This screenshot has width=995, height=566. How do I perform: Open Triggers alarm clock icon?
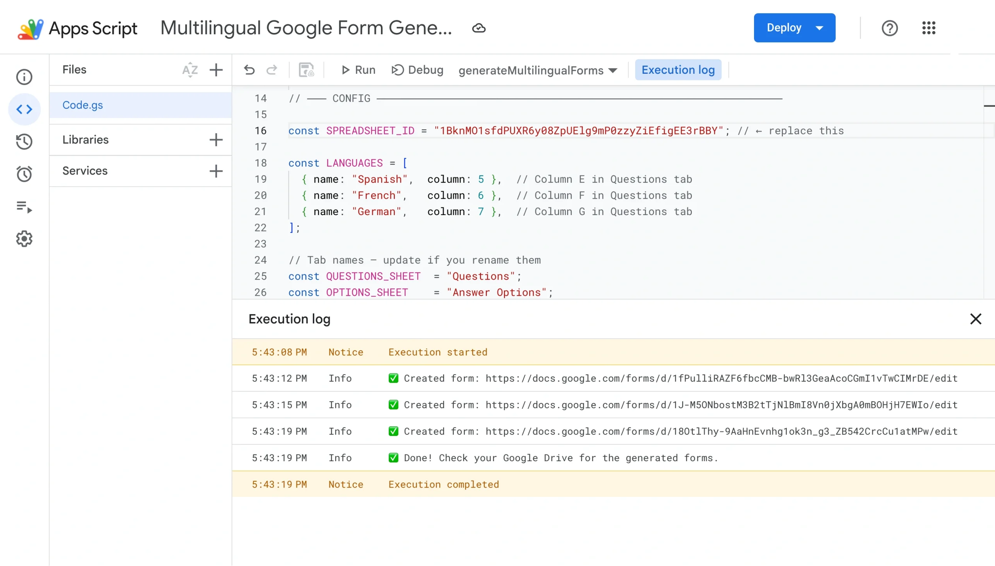pos(24,174)
